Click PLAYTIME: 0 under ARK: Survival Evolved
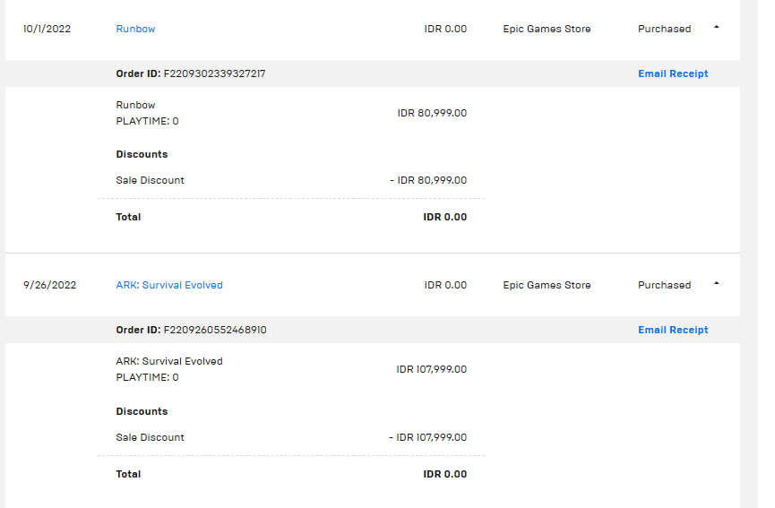The width and height of the screenshot is (775, 508). (x=147, y=377)
